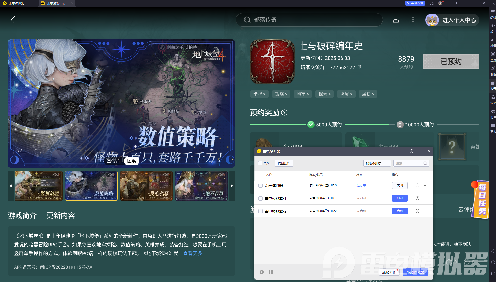Check the 全选 select-all checkbox in 雷电多开器
This screenshot has width=496, height=282.
click(x=260, y=163)
